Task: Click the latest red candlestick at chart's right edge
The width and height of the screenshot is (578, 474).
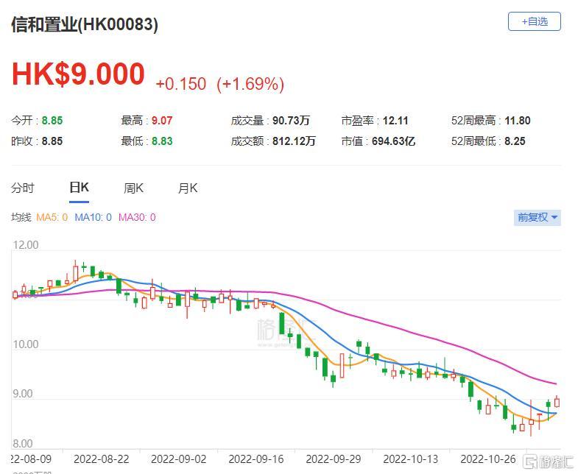Action: 557,401
